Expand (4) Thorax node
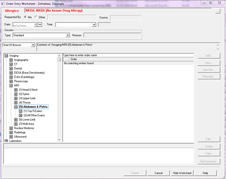 [15, 102]
